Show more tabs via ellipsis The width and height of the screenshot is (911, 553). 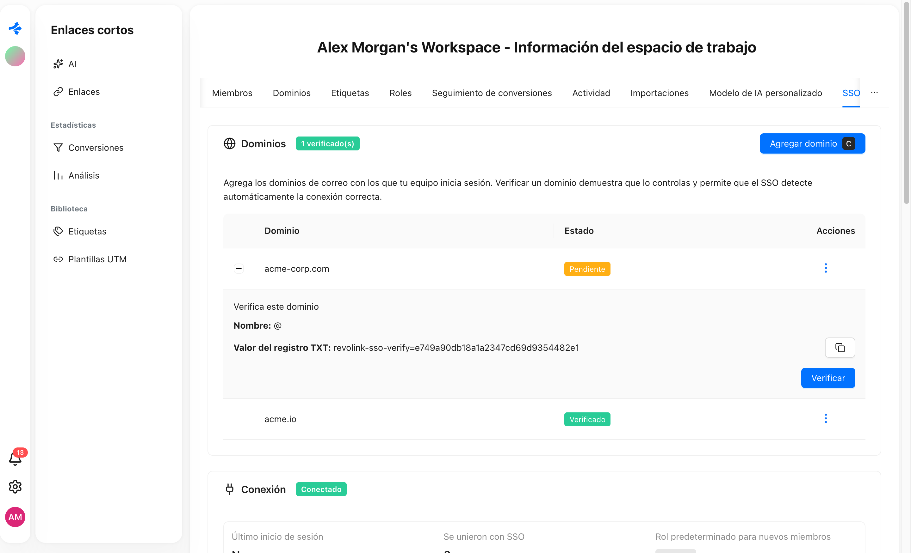[x=874, y=93]
